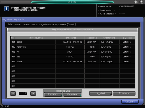The width and height of the screenshot is (145, 108).
Task: Select empty row 008
Action: [73, 76]
